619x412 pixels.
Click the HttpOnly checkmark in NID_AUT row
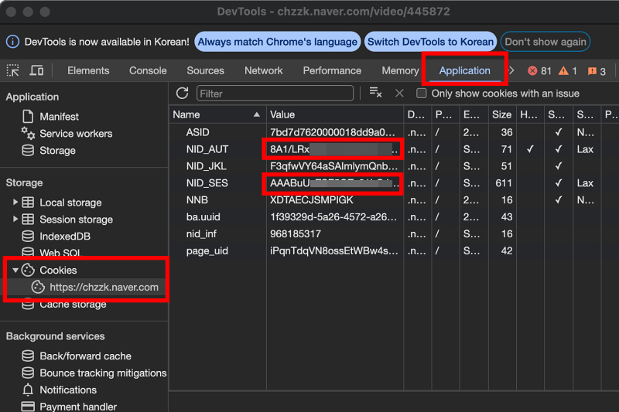click(x=530, y=149)
